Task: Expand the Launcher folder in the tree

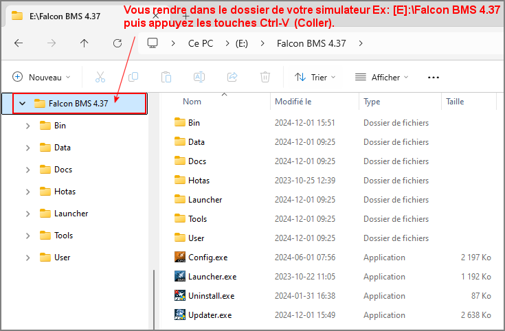Action: [27, 214]
